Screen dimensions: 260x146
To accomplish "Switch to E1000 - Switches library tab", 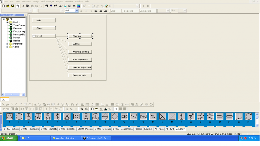I will 103,129.
